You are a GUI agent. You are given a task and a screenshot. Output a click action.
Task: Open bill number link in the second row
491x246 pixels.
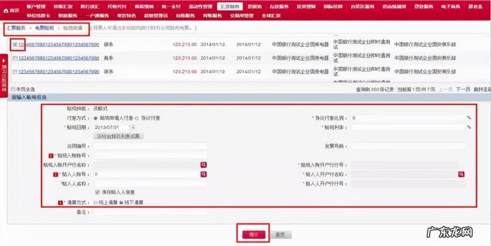coord(59,58)
